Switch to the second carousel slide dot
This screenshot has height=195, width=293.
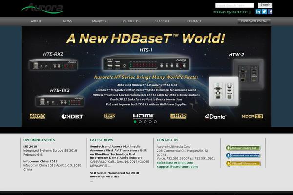(x=140, y=122)
